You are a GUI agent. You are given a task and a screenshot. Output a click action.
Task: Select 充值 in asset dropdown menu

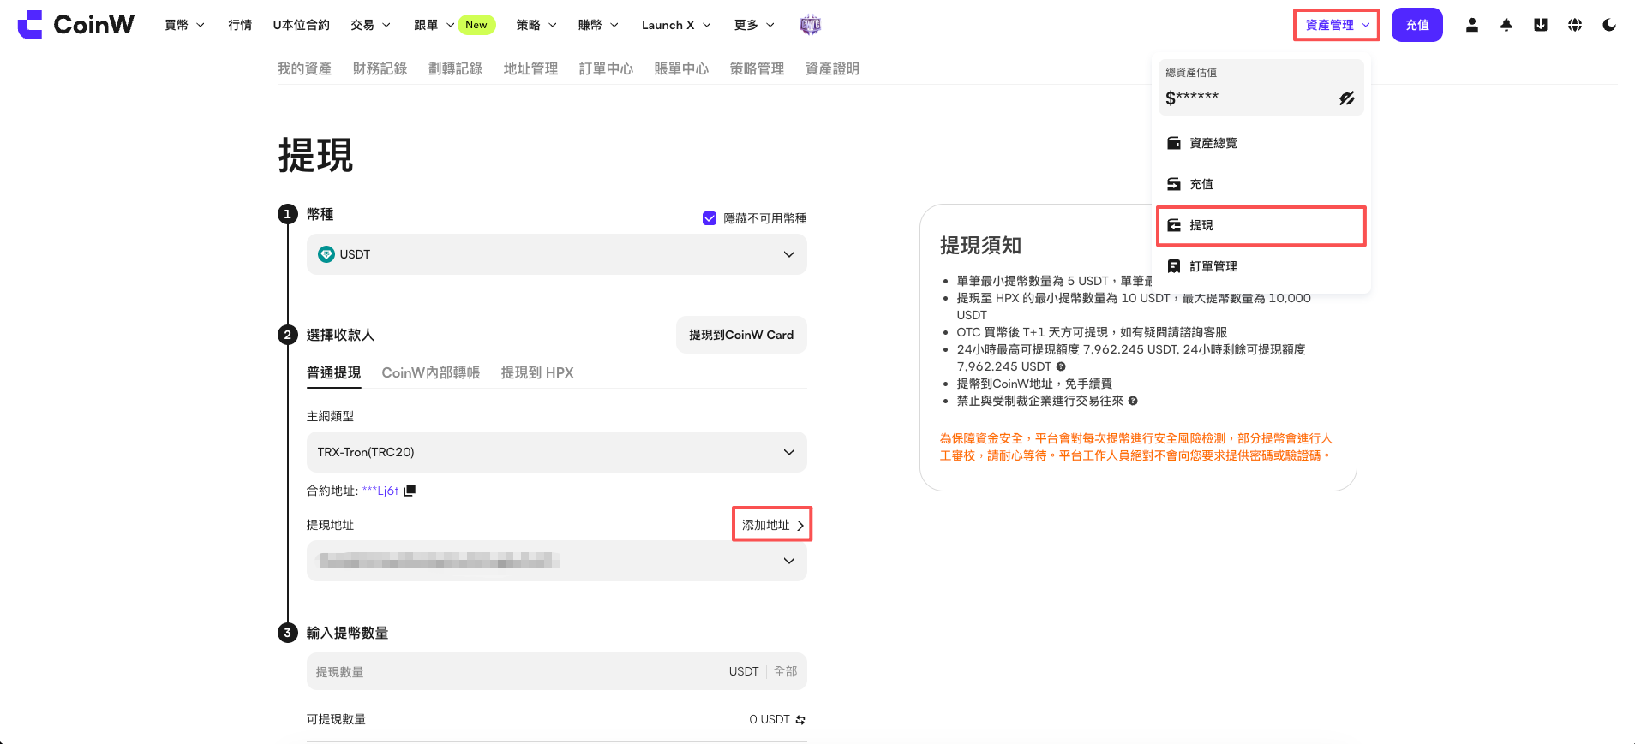pos(1261,184)
